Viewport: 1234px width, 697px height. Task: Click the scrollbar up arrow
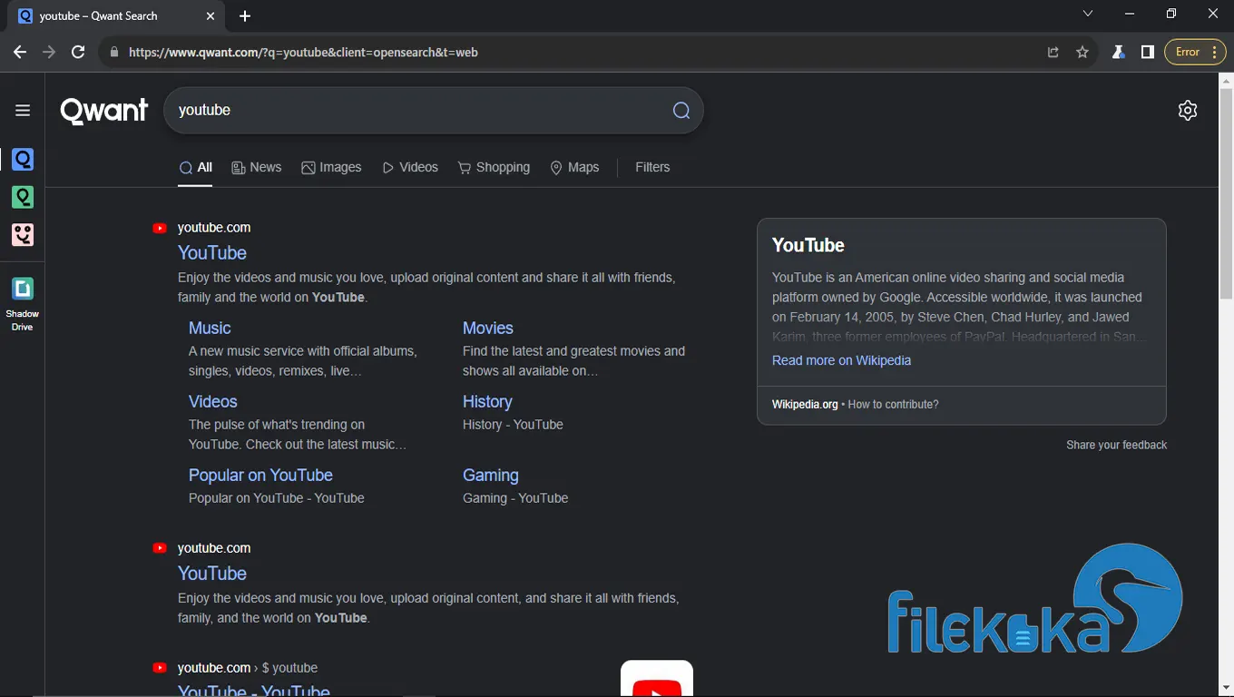point(1226,80)
